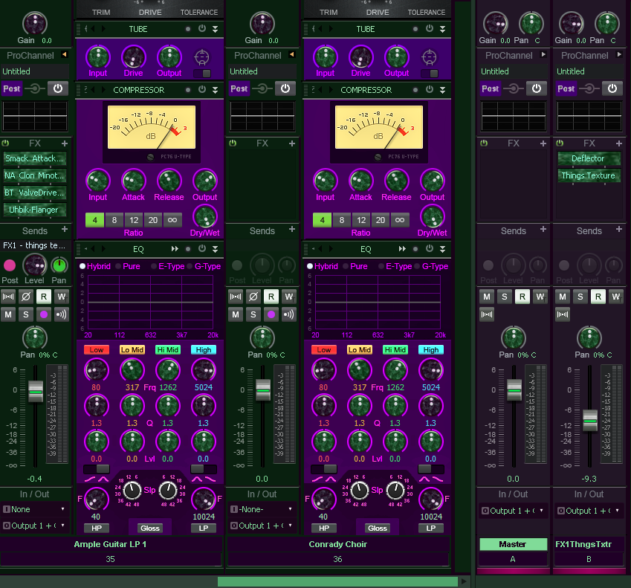Screen dimensions: 631x588
Task: Select the Hi Mid EQ band on Ample Guitar
Action: 168,349
